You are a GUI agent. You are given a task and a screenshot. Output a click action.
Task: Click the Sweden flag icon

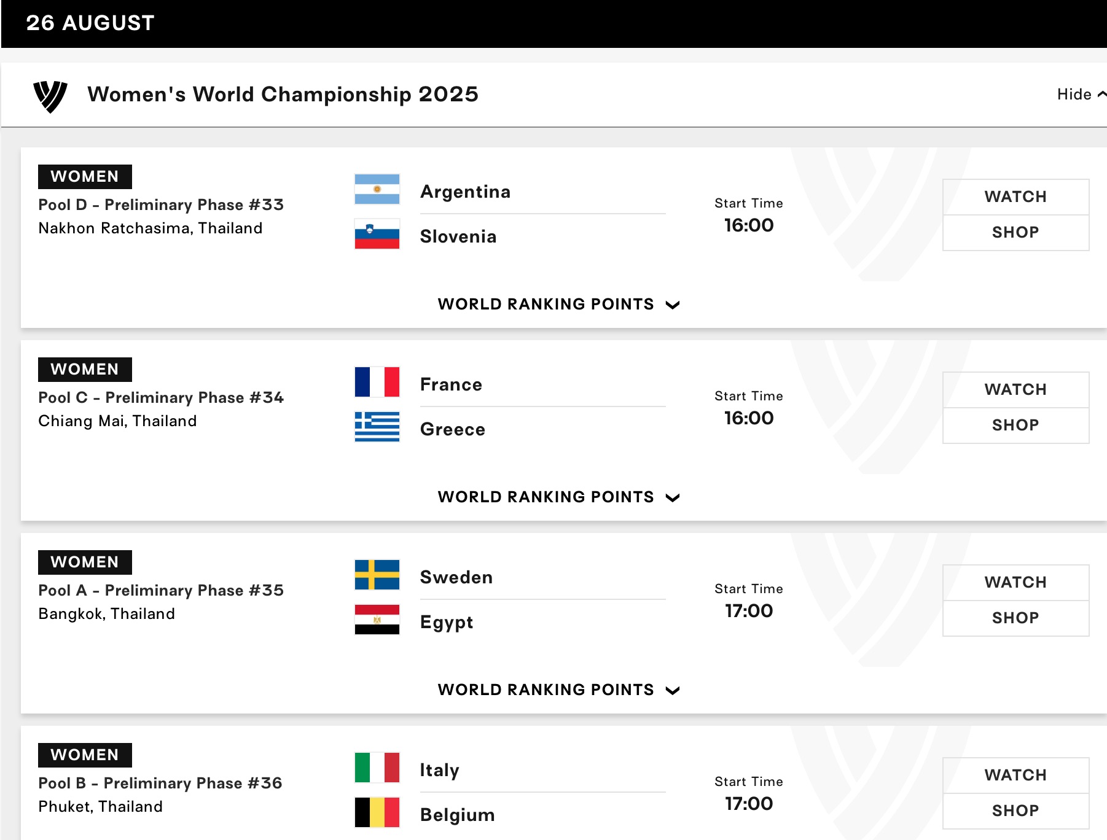pyautogui.click(x=377, y=575)
